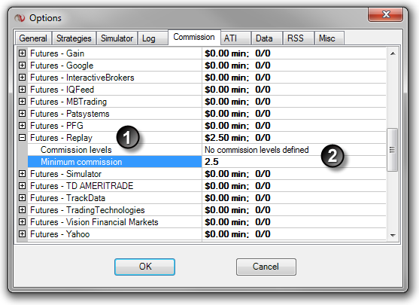Screen dimensions: 419x305
Task: Expand the Futures - Google row
Action: click(22, 65)
